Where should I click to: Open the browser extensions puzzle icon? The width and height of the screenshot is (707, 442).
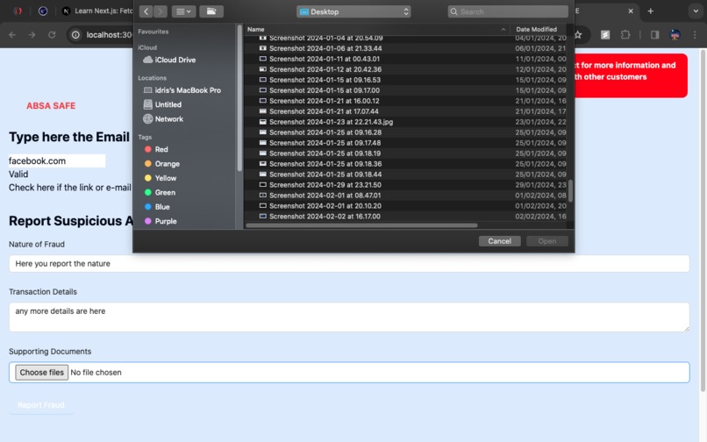625,35
